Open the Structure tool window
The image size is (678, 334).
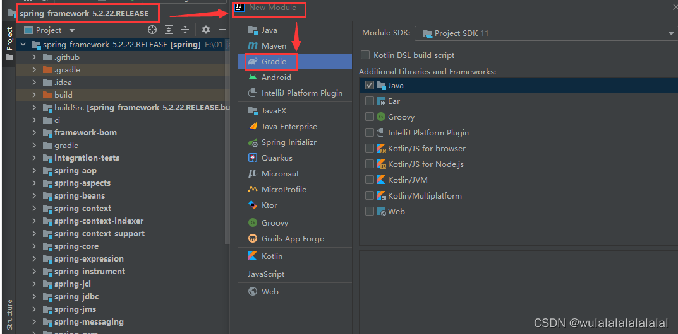9,314
